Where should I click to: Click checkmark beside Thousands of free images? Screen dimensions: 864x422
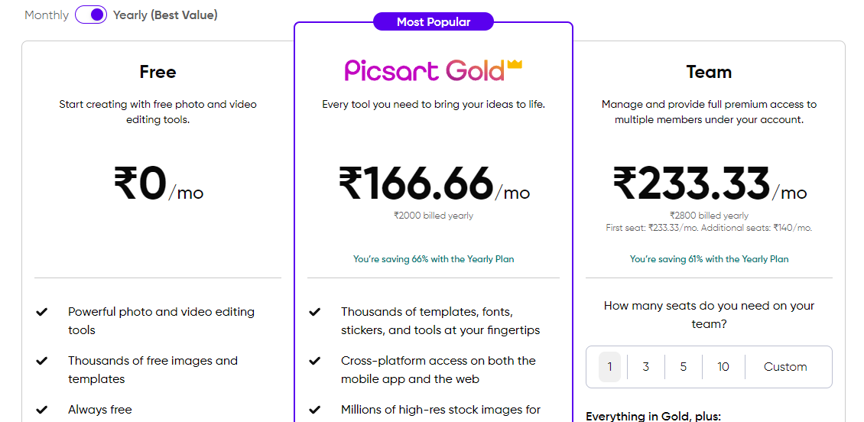click(41, 361)
